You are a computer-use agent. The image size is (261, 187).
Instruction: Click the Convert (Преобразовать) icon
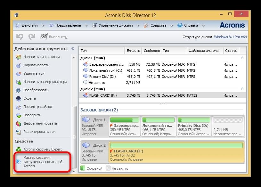(18, 90)
